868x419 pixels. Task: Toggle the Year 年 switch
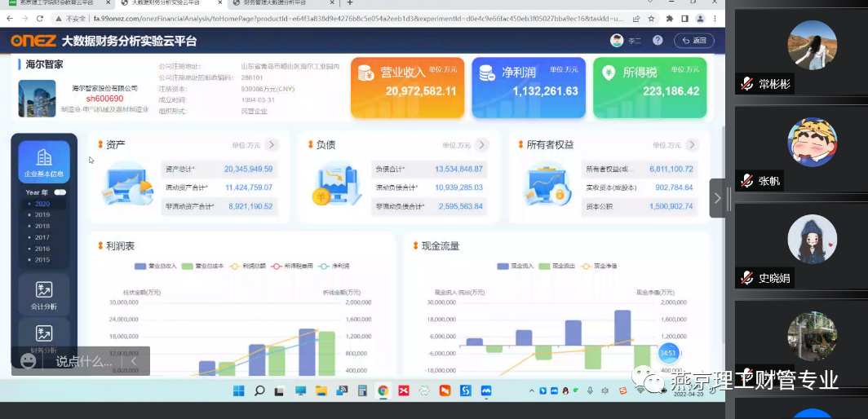click(x=60, y=192)
